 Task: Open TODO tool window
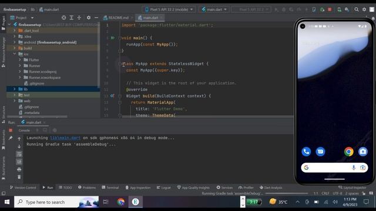(x=65, y=188)
